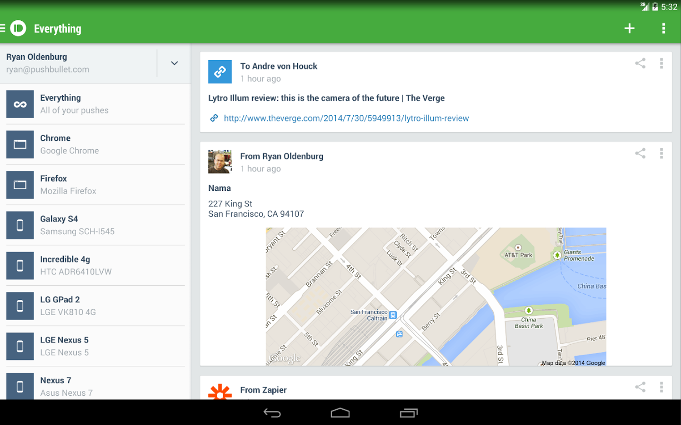
Task: Open options for Ryan Oldenburg push
Action: tap(661, 153)
